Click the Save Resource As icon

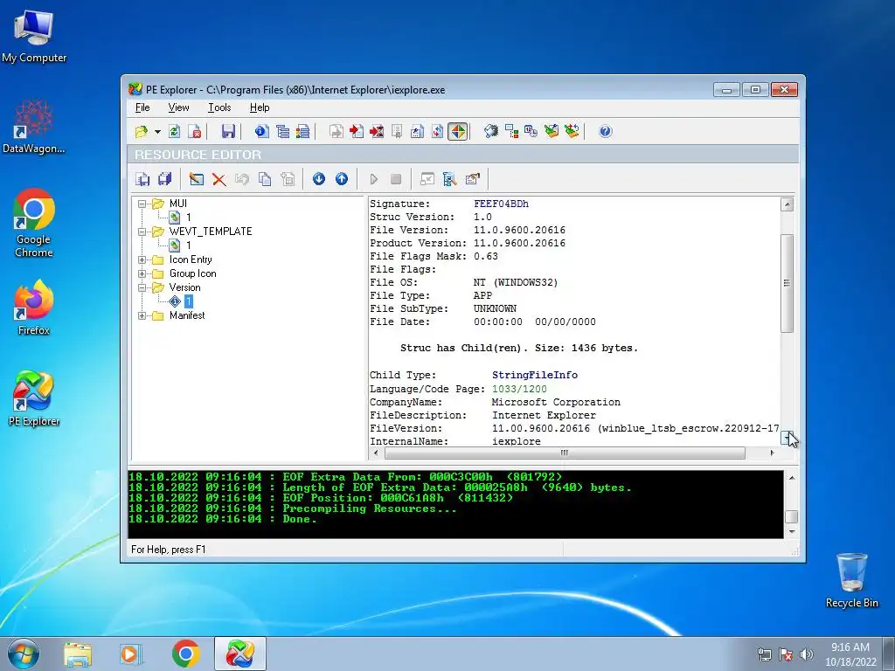coord(142,179)
